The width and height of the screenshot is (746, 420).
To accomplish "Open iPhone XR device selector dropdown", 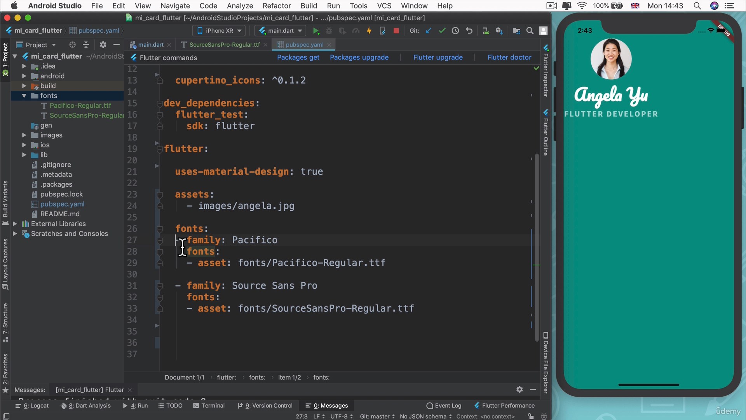I will coord(219,31).
